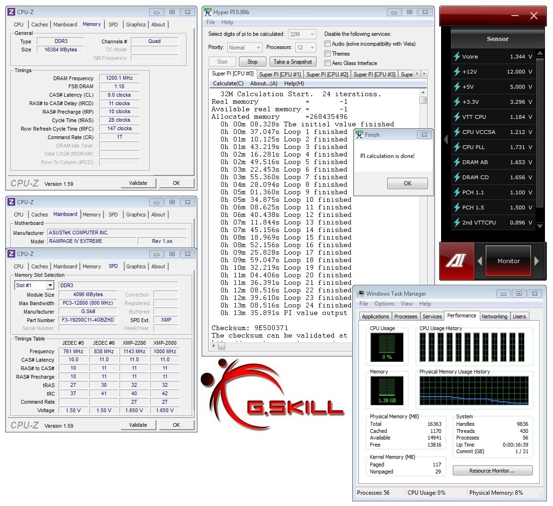Viewport: 553px width, 506px height.
Task: Switch to the Processes tab in Task Manager
Action: coord(406,316)
